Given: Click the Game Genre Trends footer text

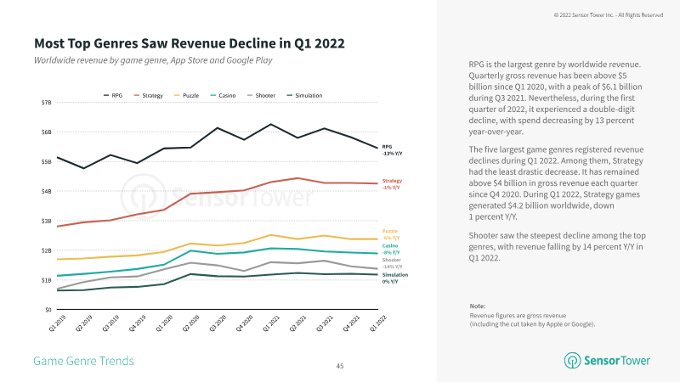Looking at the screenshot, I should click(x=83, y=361).
